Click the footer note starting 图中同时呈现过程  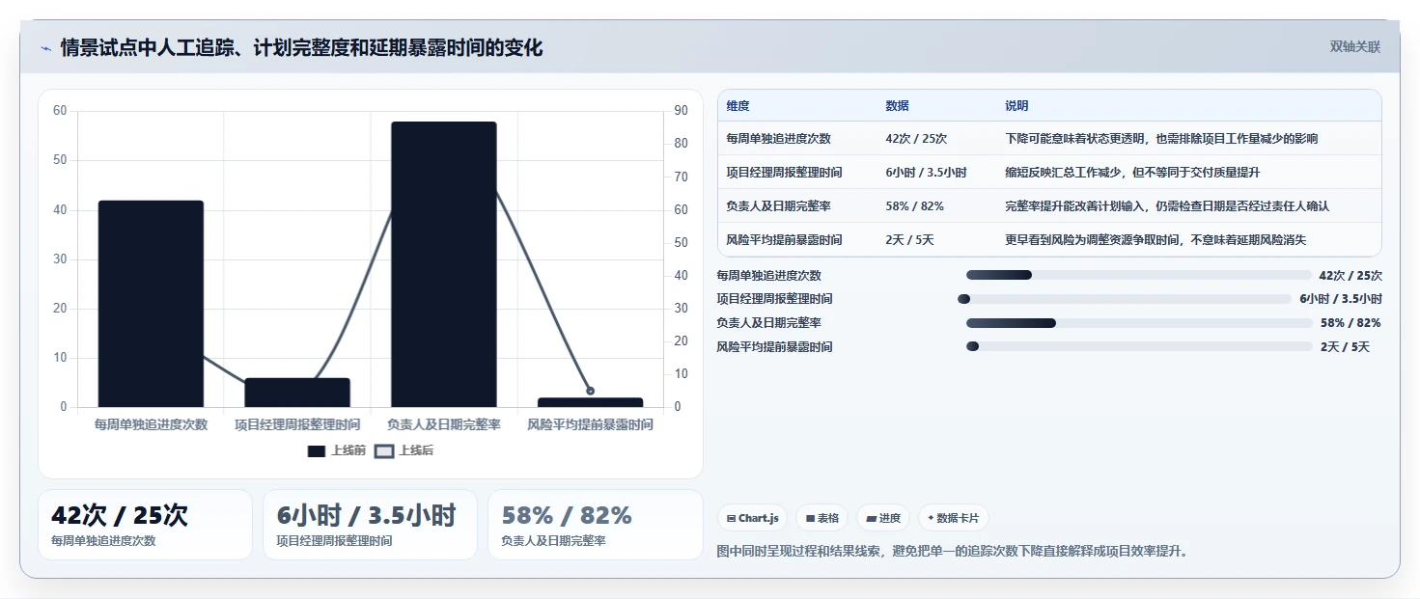click(x=953, y=552)
